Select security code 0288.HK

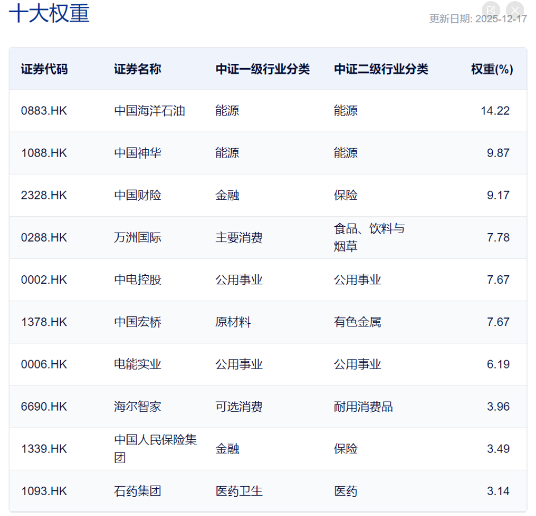[x=44, y=237]
